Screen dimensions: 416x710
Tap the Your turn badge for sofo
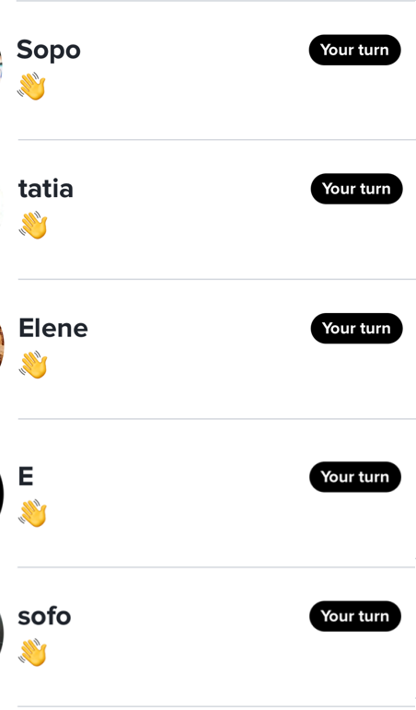355,616
